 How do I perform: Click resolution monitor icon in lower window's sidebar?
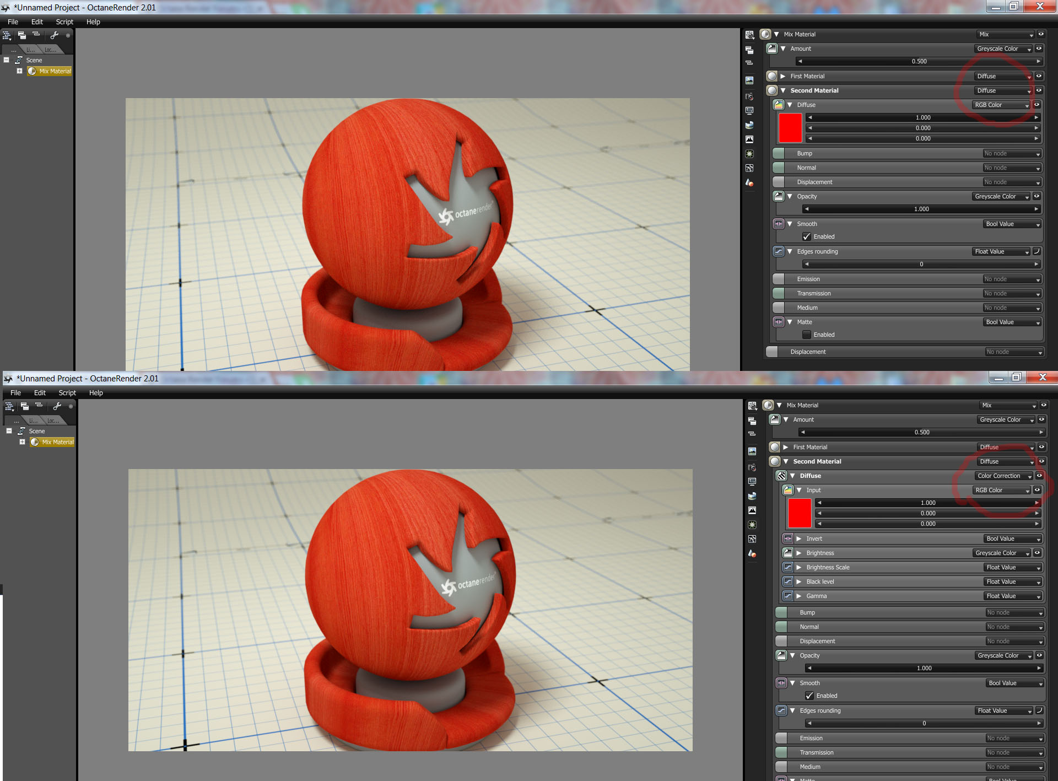click(752, 482)
